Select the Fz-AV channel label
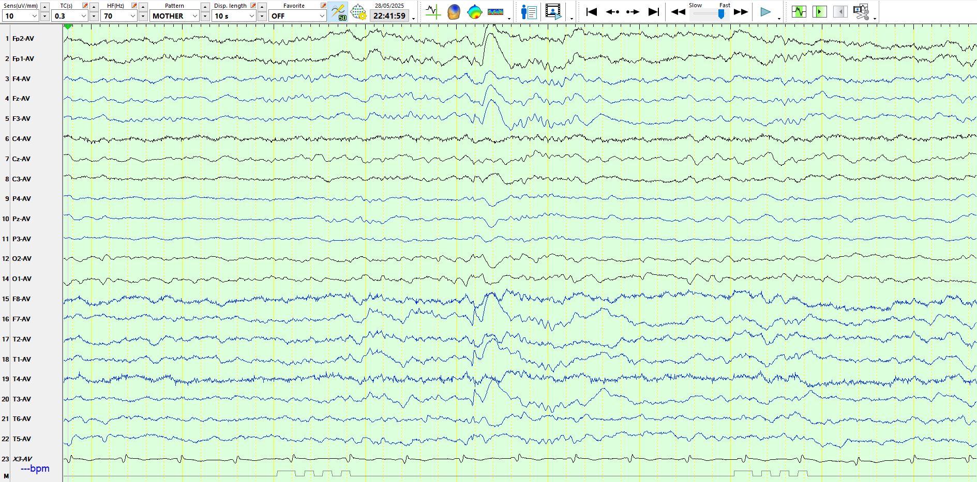 tap(21, 99)
